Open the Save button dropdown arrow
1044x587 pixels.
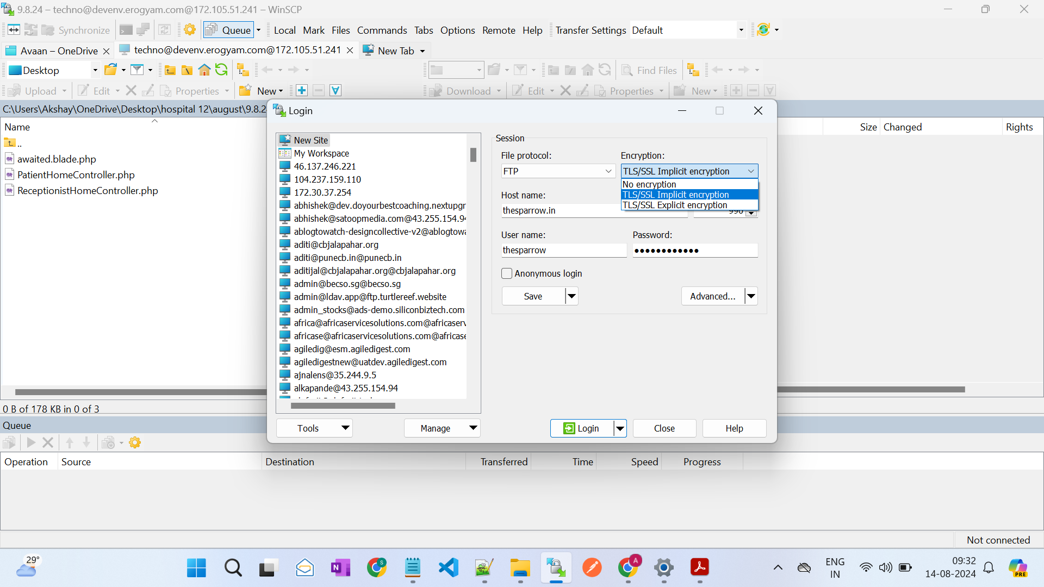pos(571,296)
